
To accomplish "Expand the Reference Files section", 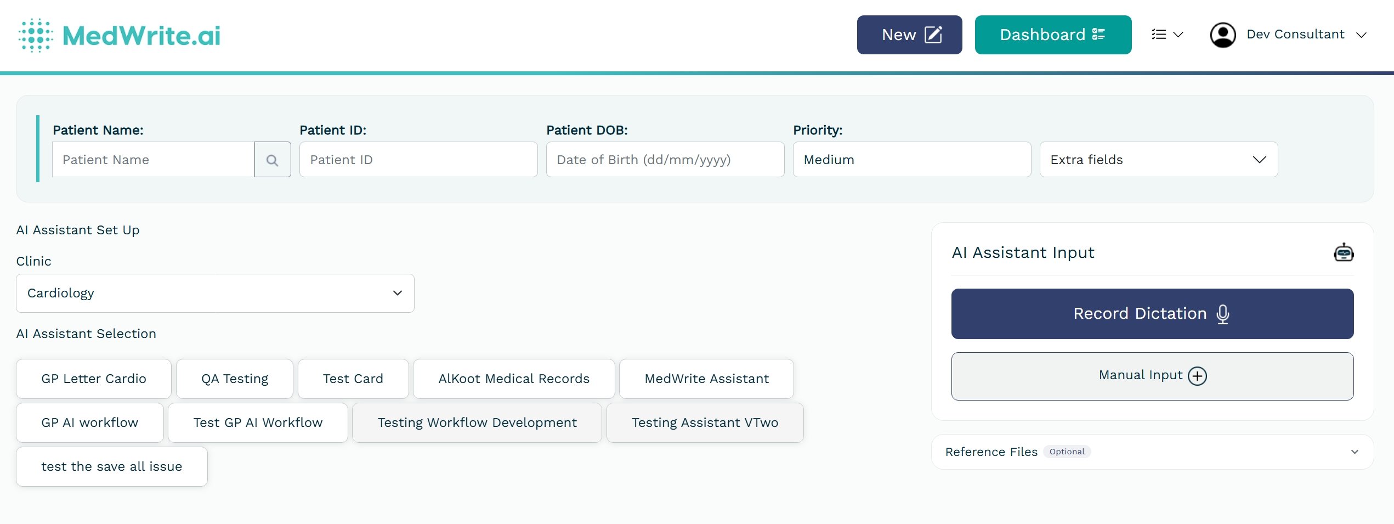I will (1152, 452).
